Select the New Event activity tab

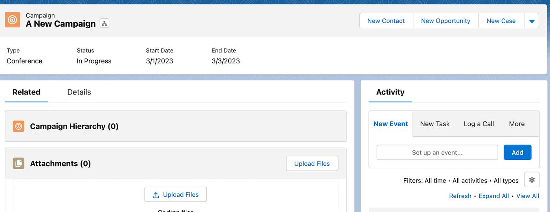click(x=390, y=124)
